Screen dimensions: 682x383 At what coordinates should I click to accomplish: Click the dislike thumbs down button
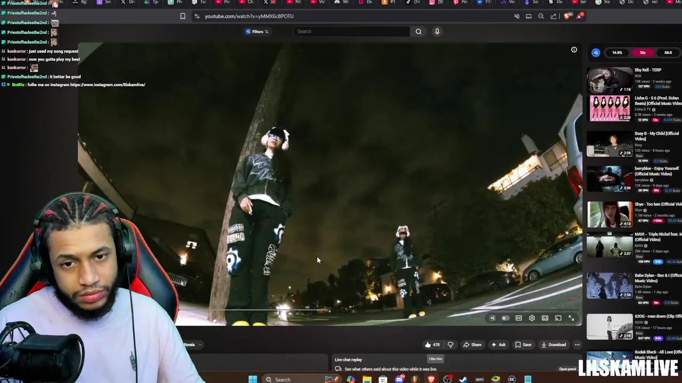click(451, 345)
